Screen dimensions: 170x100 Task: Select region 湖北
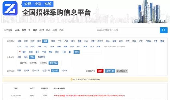108,41
